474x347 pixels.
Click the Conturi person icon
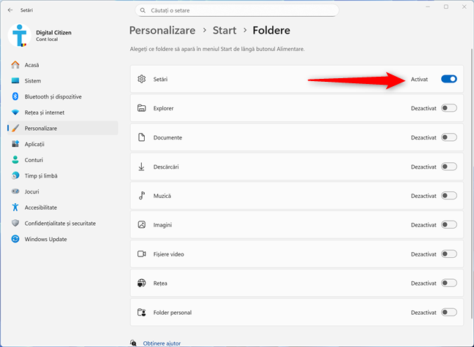point(15,160)
